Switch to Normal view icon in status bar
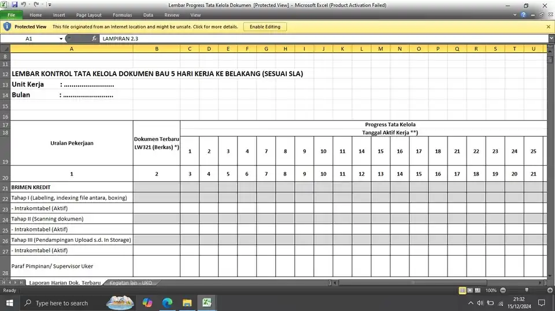555x311 pixels. coord(462,290)
